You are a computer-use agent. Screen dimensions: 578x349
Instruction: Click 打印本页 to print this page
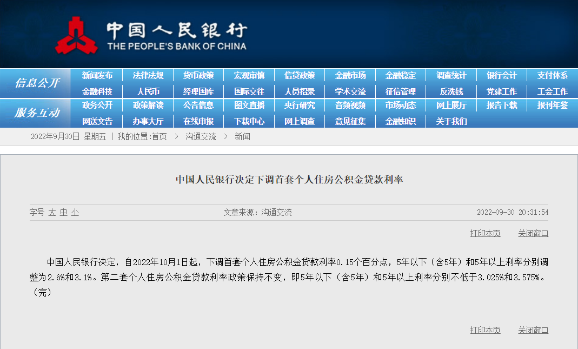pyautogui.click(x=484, y=232)
